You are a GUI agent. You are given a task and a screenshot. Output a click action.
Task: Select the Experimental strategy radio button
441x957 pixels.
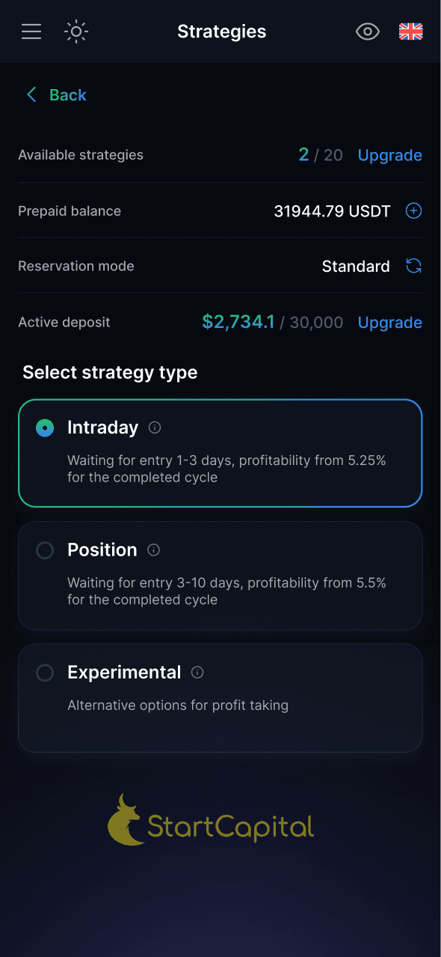[44, 672]
